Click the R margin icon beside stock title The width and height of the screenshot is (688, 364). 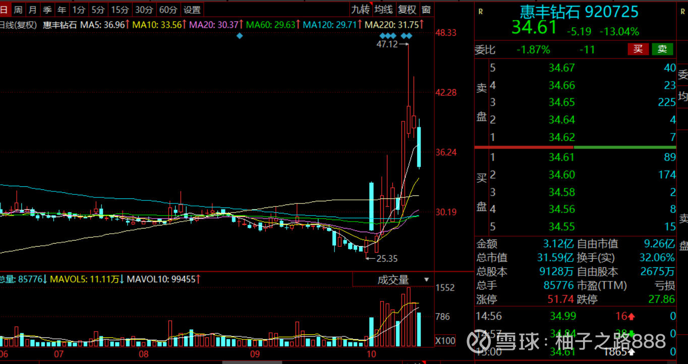(481, 12)
